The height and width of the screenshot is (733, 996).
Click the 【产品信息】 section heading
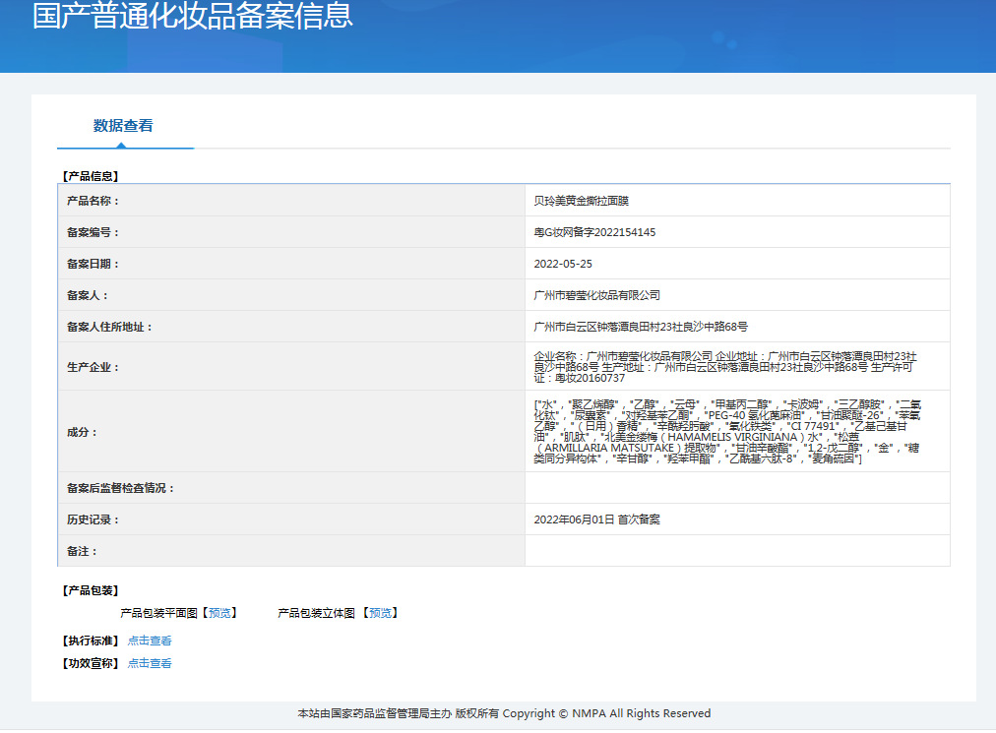(91, 176)
